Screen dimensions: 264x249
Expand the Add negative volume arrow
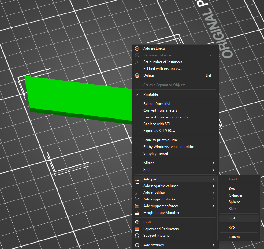click(x=213, y=186)
